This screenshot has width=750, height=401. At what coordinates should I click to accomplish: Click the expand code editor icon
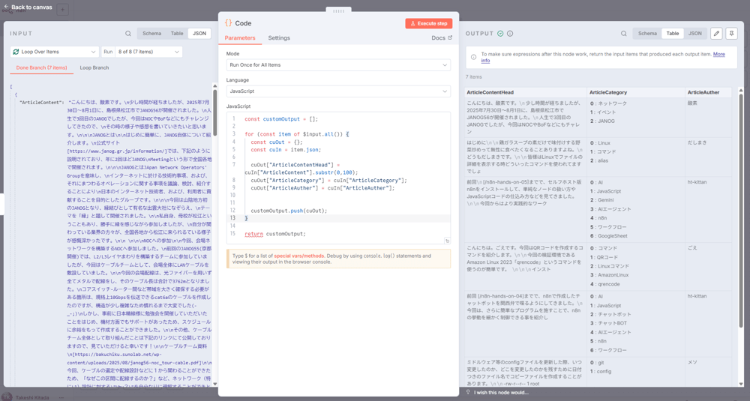pos(447,241)
